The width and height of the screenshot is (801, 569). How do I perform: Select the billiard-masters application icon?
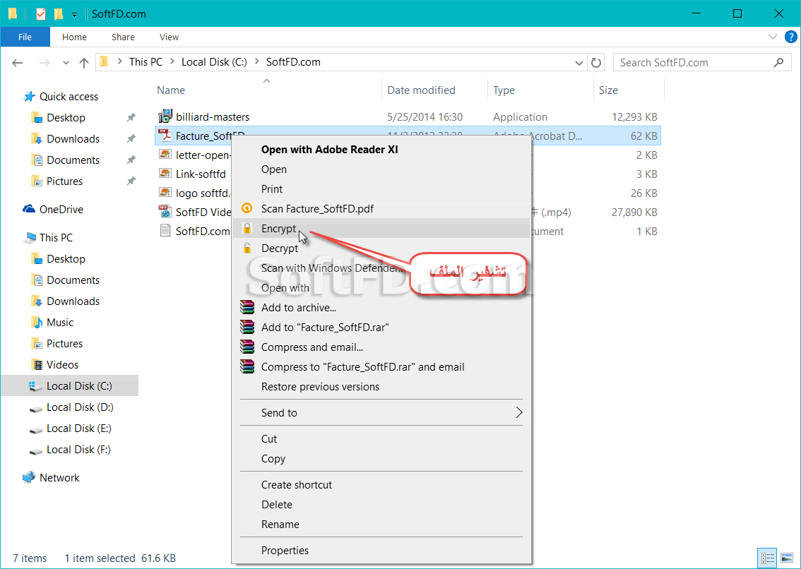tap(165, 117)
